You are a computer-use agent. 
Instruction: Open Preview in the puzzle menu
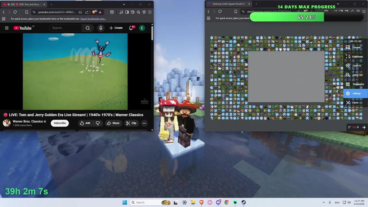pyautogui.click(x=356, y=47)
